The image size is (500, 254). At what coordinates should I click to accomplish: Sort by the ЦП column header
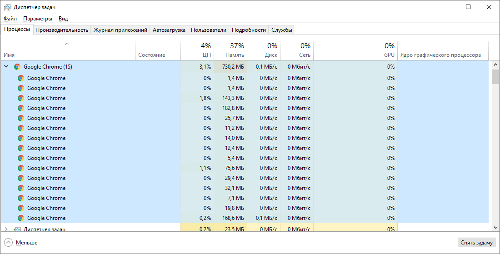pyautogui.click(x=197, y=51)
